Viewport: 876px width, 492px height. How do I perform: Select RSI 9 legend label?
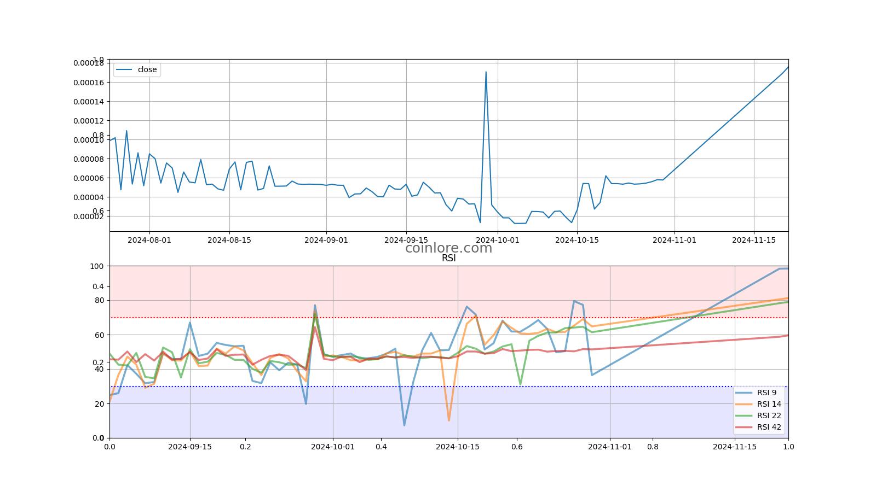click(x=766, y=393)
